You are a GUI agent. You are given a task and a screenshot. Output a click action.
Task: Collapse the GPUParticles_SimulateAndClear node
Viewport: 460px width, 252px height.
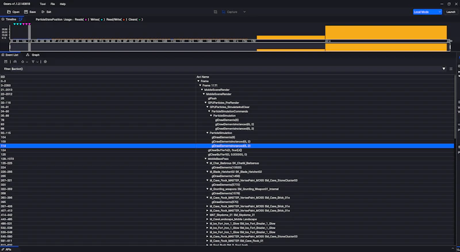coord(207,107)
